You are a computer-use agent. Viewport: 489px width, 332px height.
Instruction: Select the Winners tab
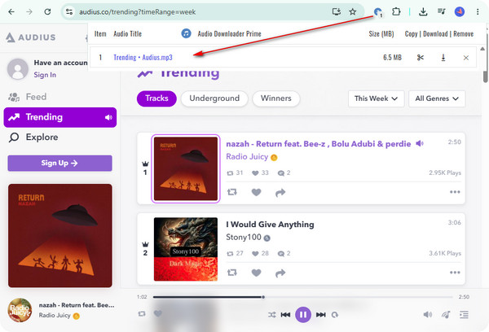click(x=276, y=98)
